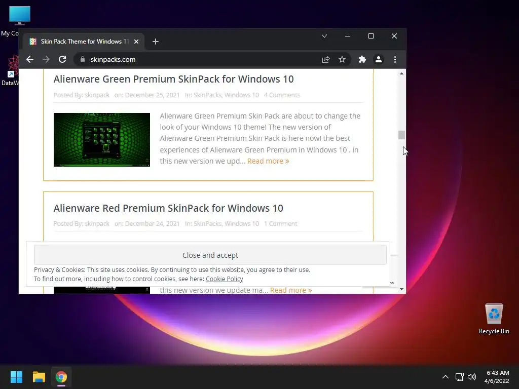Screen dimensions: 519x389
Task: Open File Explorer from taskbar
Action: coord(39,377)
